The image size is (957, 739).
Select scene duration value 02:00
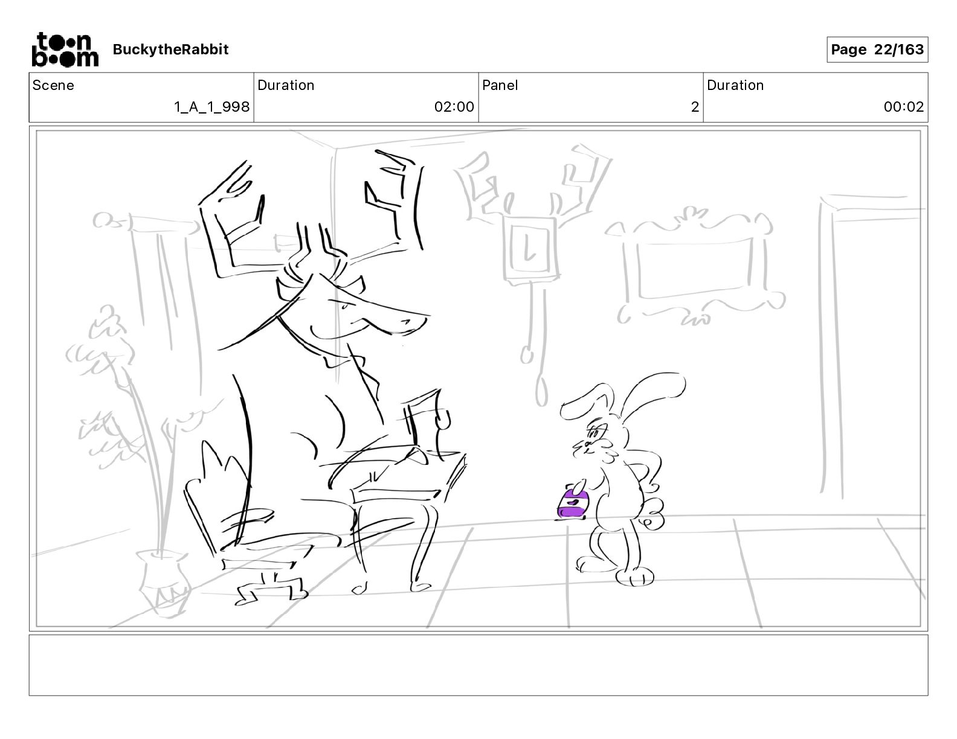point(454,107)
